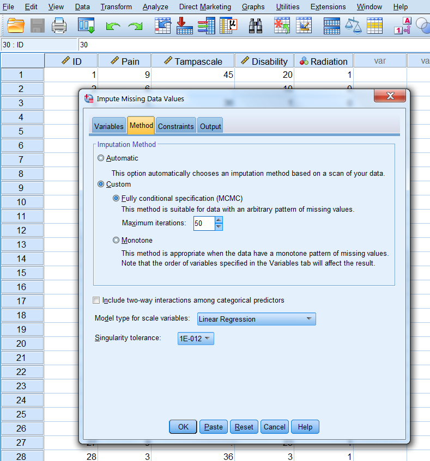
Task: Open the Transform menu
Action: 116,7
